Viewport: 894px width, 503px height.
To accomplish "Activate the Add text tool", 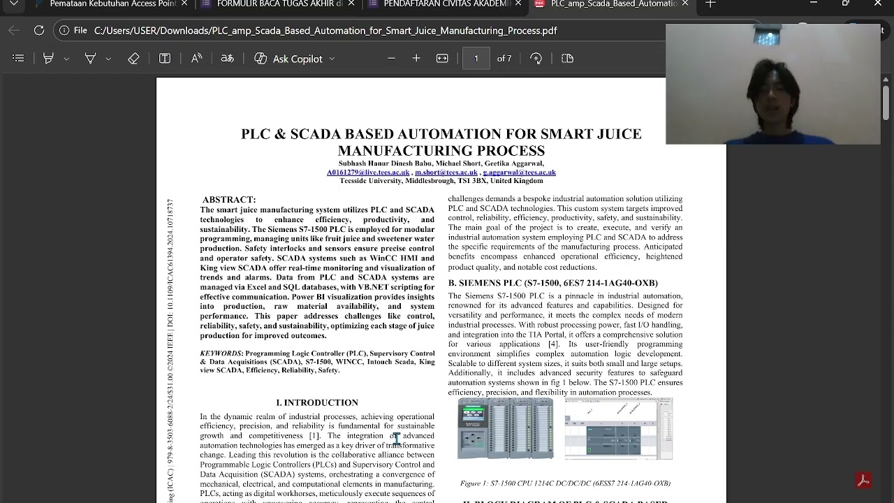I will coord(165,59).
